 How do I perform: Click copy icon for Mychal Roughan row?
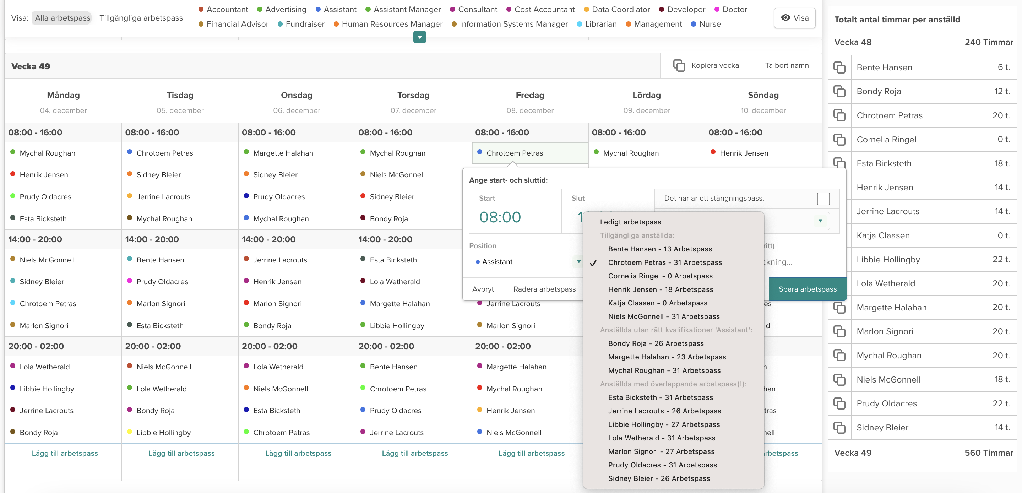tap(839, 355)
